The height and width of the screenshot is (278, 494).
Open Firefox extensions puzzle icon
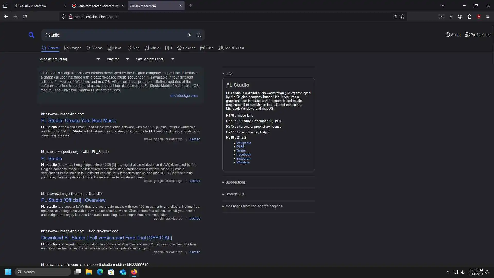[x=469, y=16]
